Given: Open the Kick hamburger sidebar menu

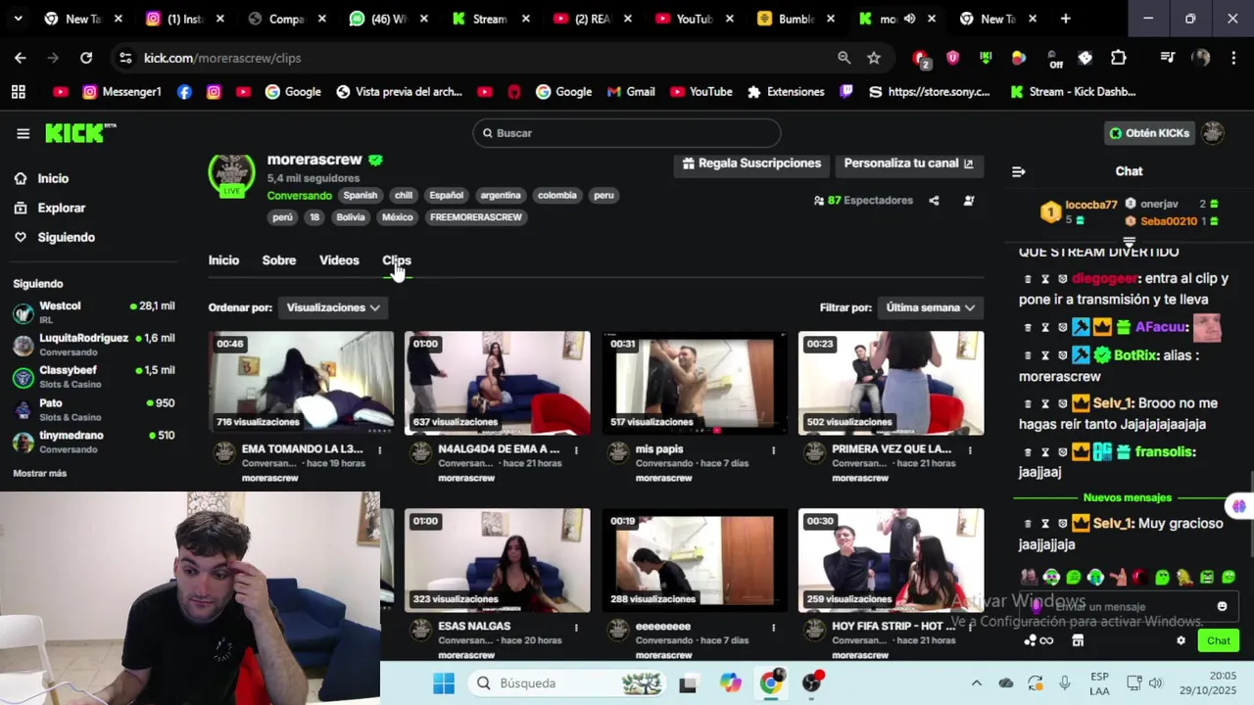Looking at the screenshot, I should click(23, 133).
